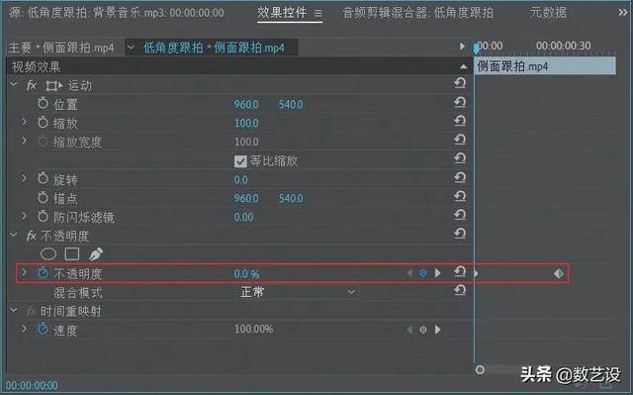Toggle animation stopwatch for 位置
Viewport: 633px width, 395px height.
(43, 103)
